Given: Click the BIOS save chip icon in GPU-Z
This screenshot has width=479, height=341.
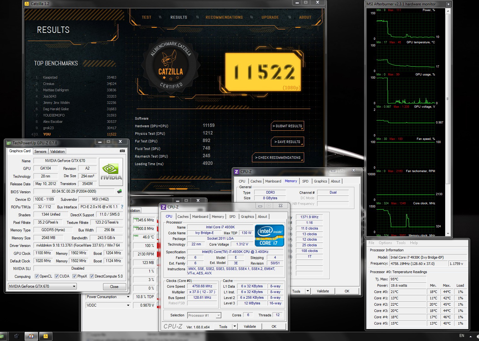Looking at the screenshot, I should [x=120, y=191].
